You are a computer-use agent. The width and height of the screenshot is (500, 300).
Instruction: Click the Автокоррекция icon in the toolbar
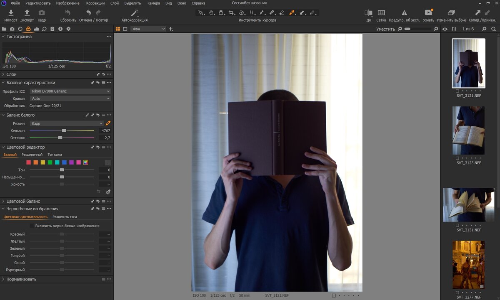[134, 12]
